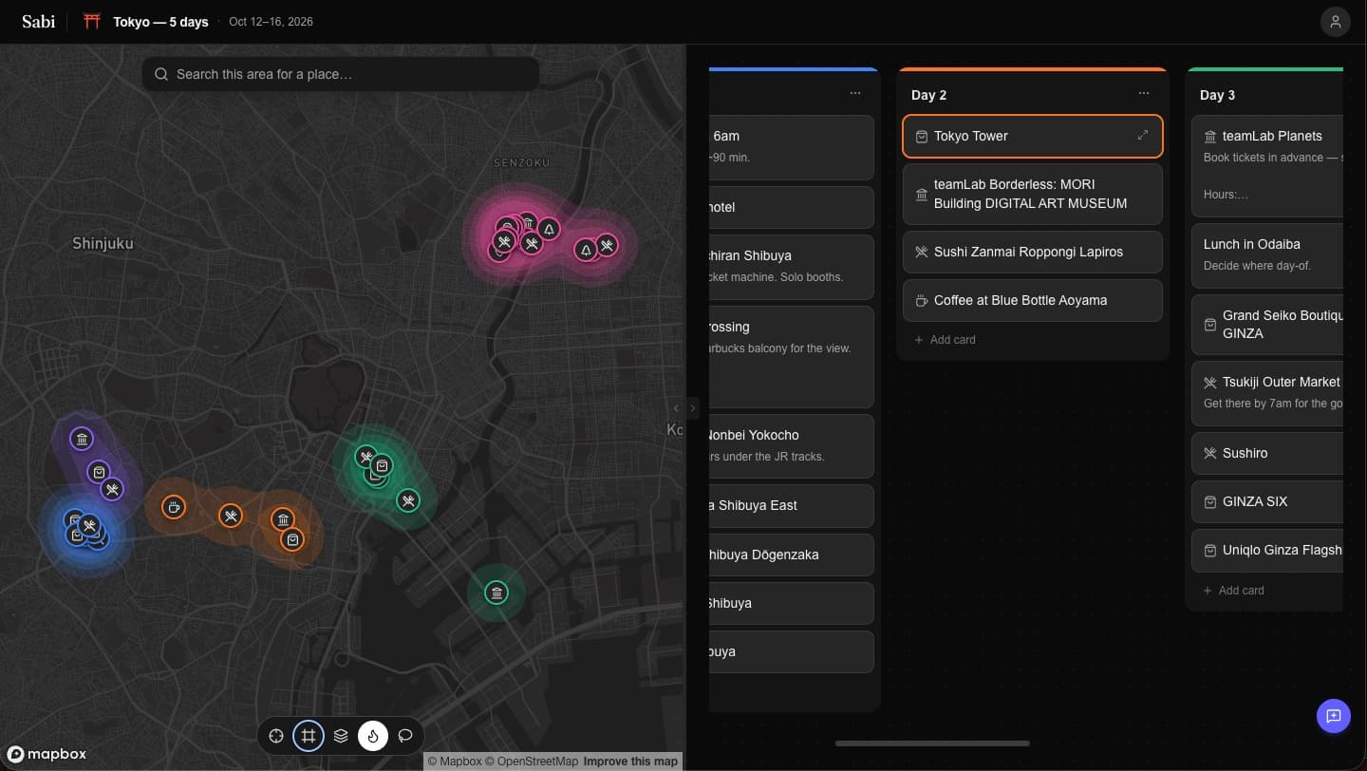Image resolution: width=1367 pixels, height=771 pixels.
Task: Click the Mapbox logo on the map
Action: [47, 754]
